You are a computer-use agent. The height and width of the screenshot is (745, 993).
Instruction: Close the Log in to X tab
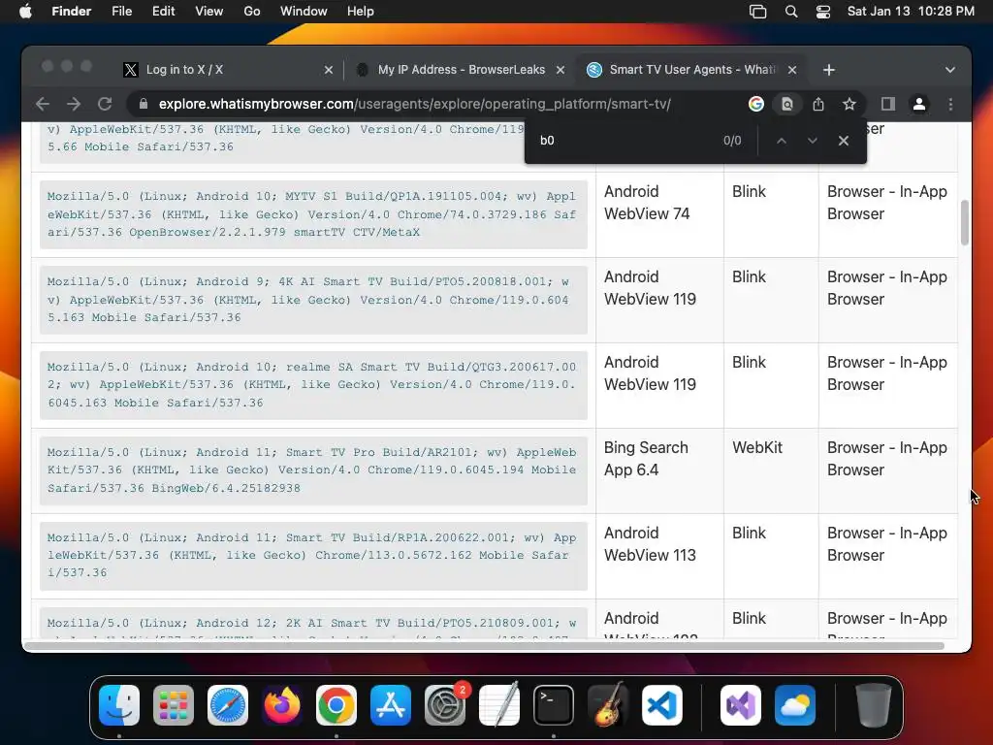(328, 70)
